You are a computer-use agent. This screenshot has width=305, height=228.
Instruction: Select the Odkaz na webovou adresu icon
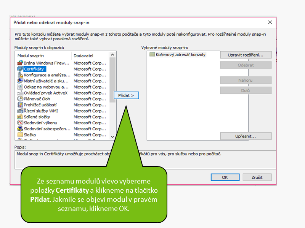click(x=20, y=87)
